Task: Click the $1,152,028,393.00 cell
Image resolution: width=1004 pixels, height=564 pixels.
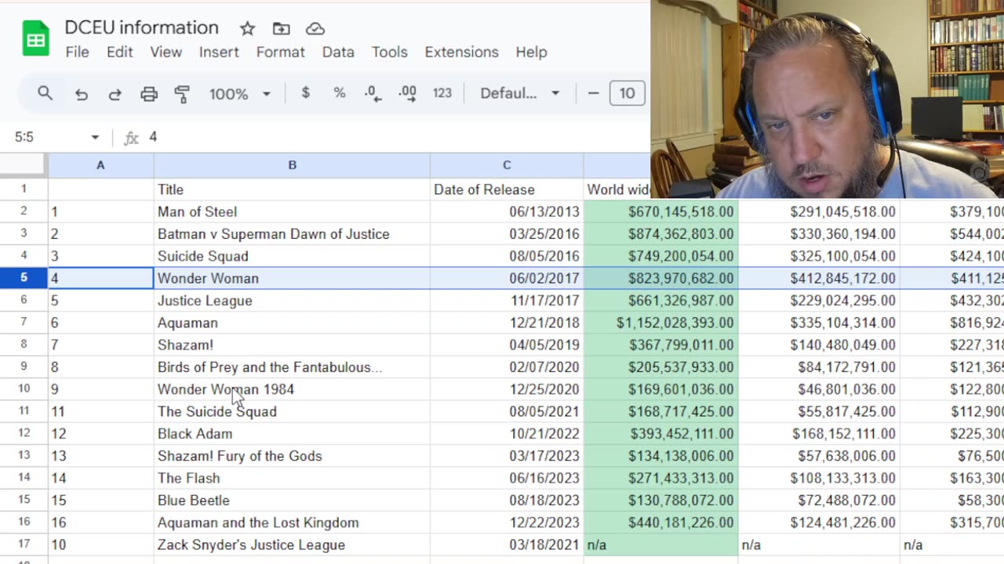Action: pos(661,323)
